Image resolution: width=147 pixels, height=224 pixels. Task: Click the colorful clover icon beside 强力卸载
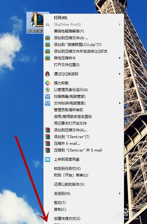47,83
